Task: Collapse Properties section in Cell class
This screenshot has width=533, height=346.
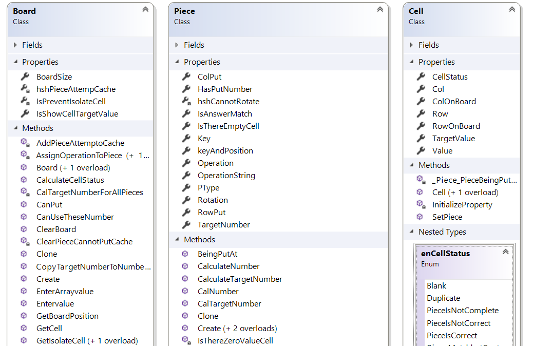Action: [x=412, y=62]
